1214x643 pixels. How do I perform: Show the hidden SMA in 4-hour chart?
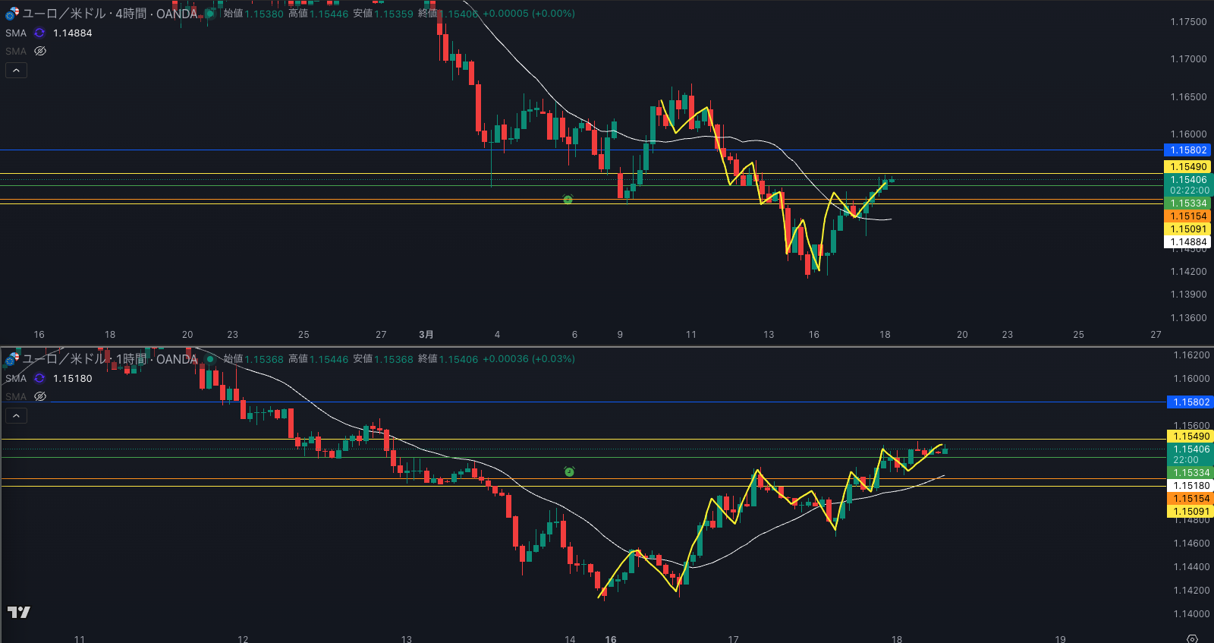pyautogui.click(x=40, y=51)
